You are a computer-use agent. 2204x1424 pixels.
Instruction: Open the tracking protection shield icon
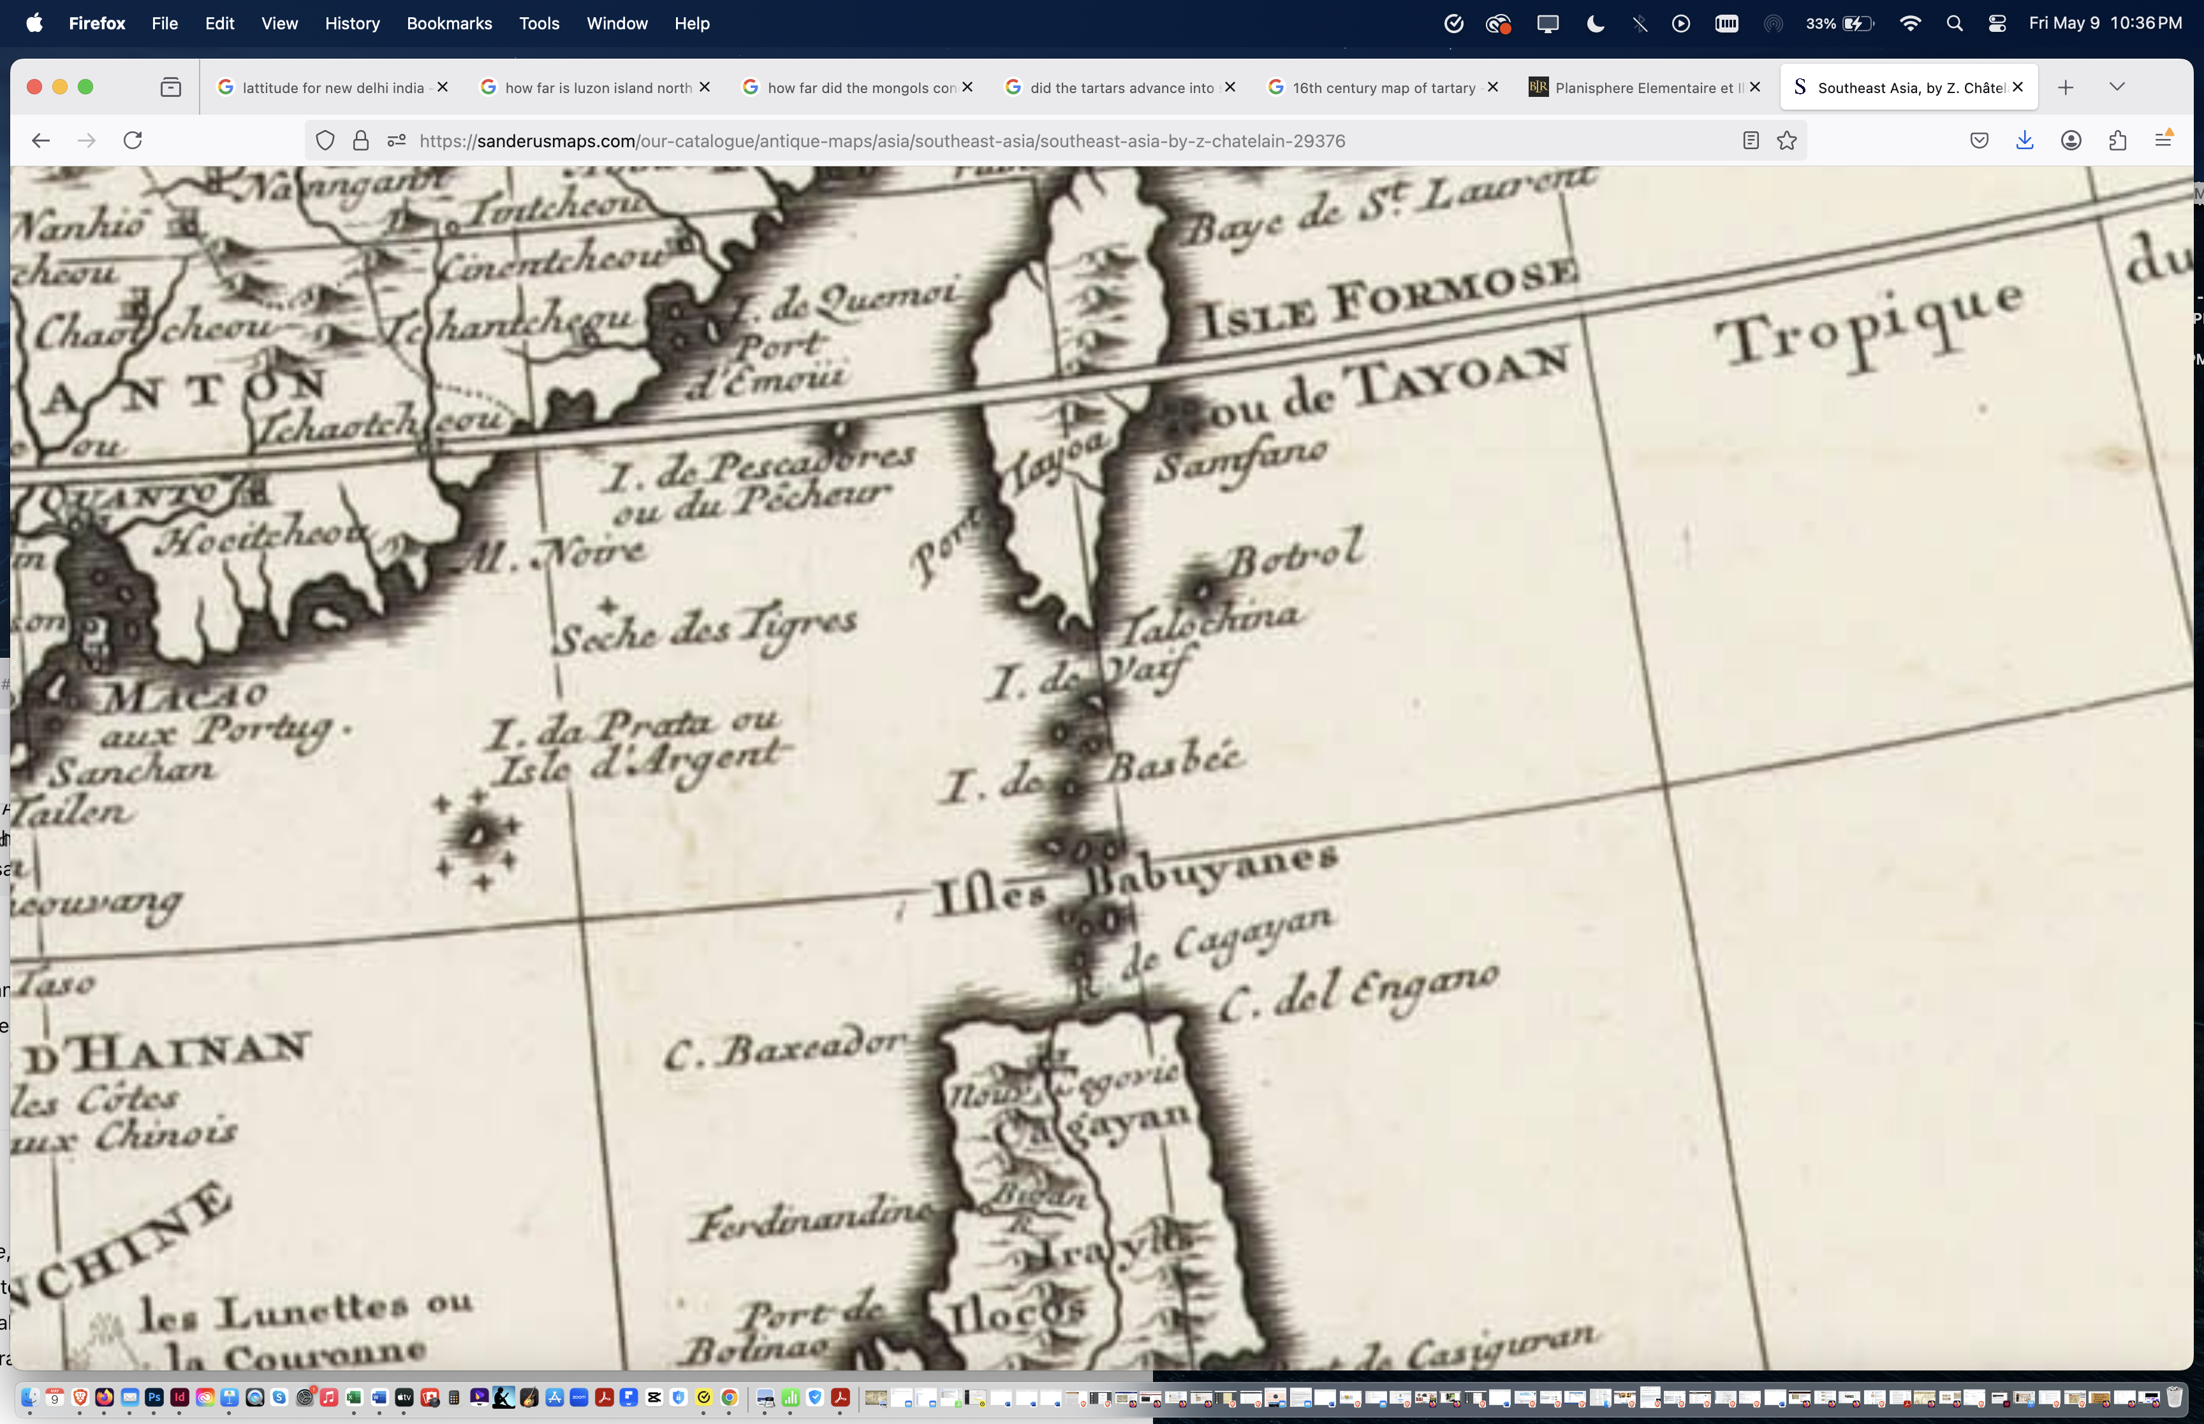(x=325, y=140)
